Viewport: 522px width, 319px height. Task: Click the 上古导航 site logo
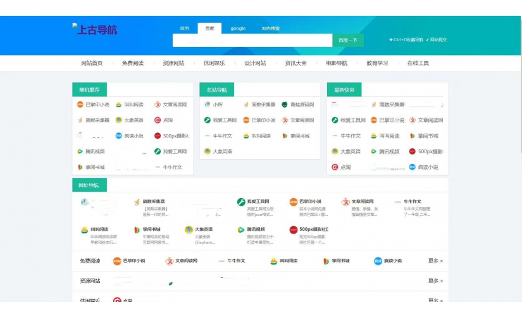coord(95,29)
